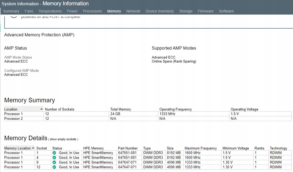Click the green status icon for socket 1
Image resolution: width=293 pixels, height=172 pixels.
click(x=54, y=153)
